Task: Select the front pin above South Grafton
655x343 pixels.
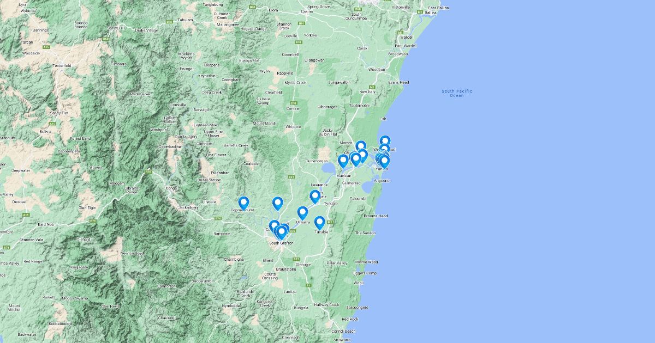Action: pyautogui.click(x=282, y=232)
